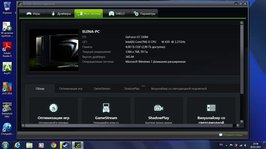Screen dimensions: 266x149
Task: Click the GeForce Experience taskbar button
Action: pyautogui.click(x=78, y=145)
